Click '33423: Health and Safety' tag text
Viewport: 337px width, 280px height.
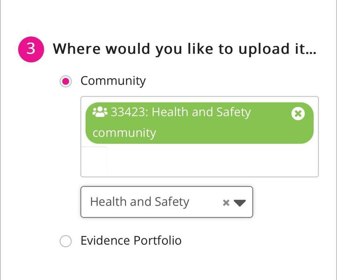(x=180, y=113)
